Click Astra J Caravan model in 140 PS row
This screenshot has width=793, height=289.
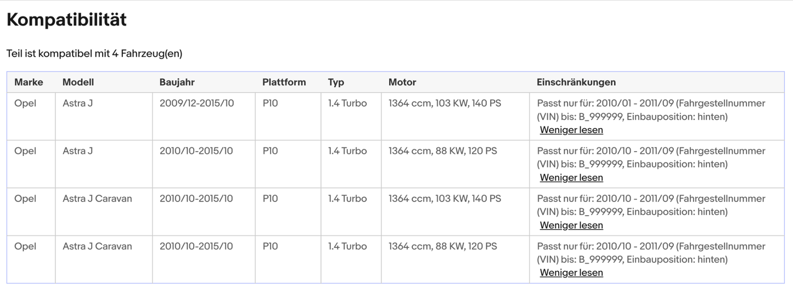point(97,199)
